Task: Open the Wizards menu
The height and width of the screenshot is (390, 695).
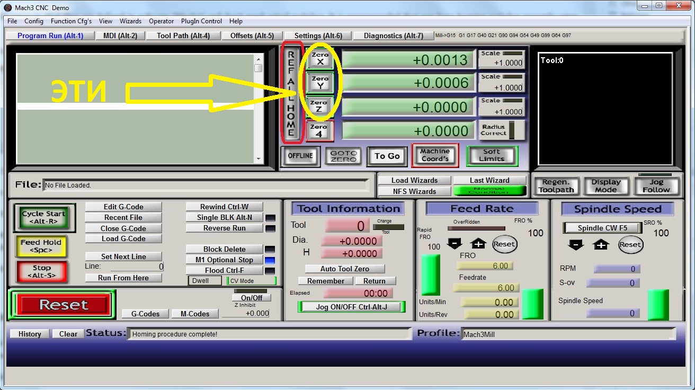Action: tap(130, 21)
